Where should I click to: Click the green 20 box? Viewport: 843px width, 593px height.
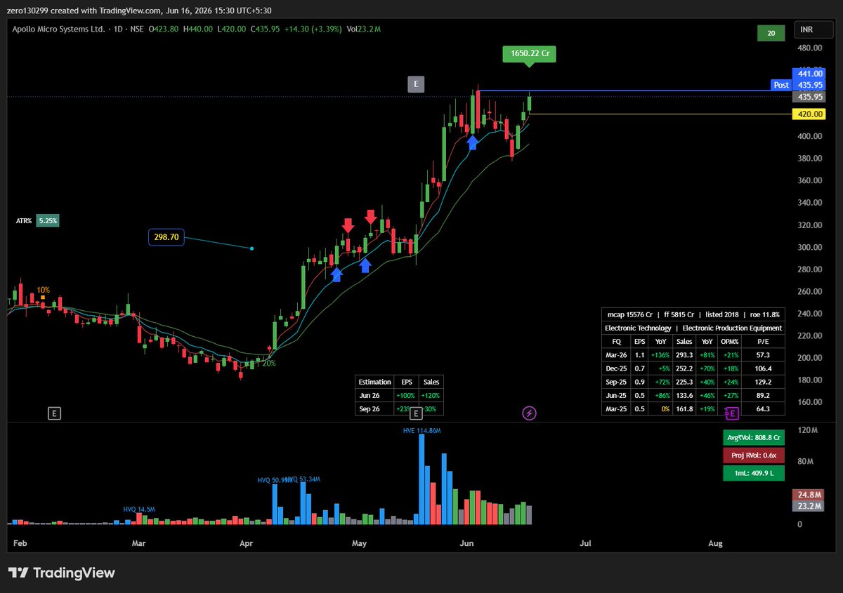(771, 32)
